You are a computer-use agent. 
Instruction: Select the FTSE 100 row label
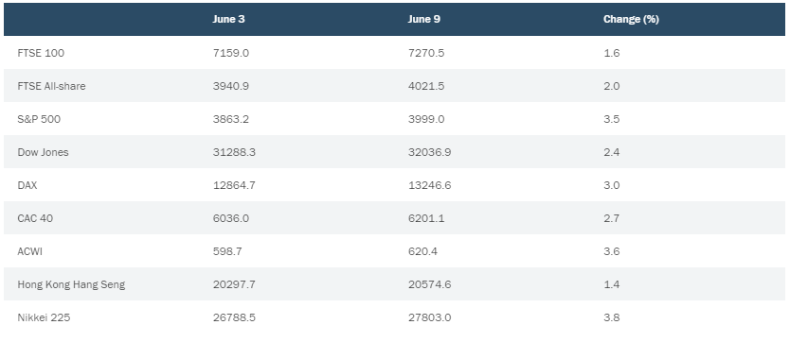pyautogui.click(x=41, y=53)
